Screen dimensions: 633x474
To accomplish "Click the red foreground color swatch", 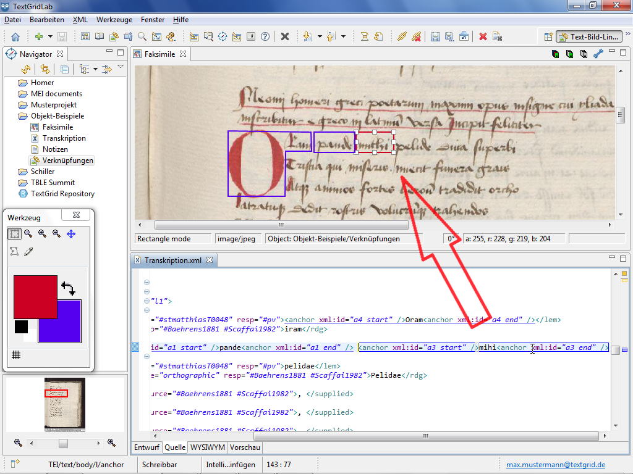I will coord(35,296).
